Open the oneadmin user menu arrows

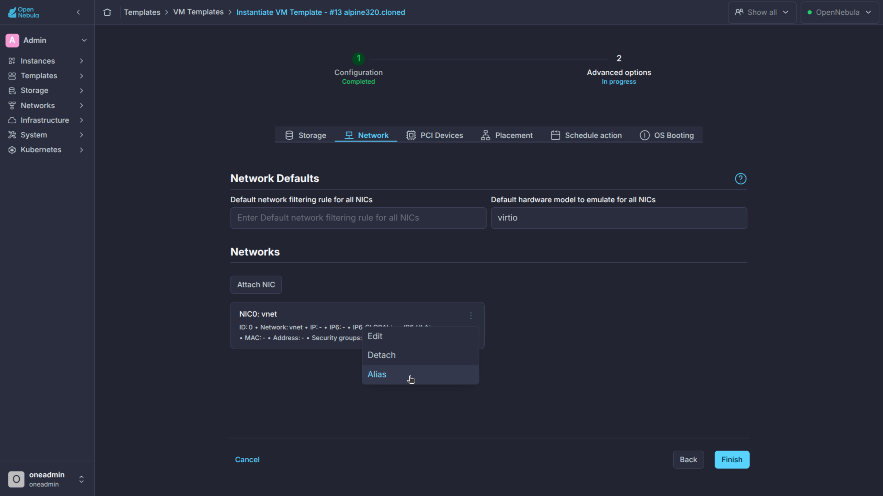pos(82,479)
